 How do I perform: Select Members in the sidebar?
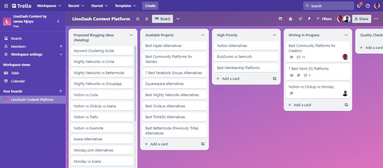(x=18, y=46)
